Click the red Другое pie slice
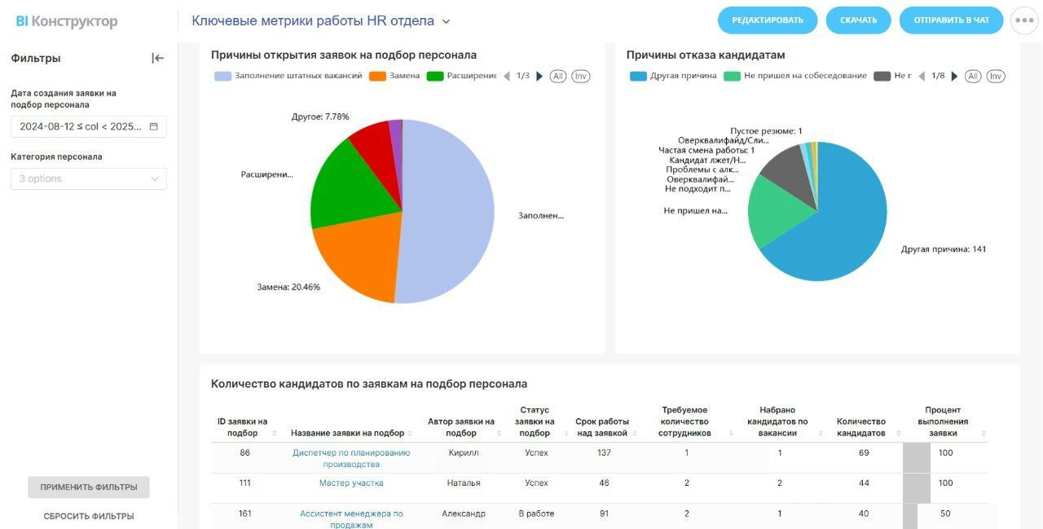The width and height of the screenshot is (1043, 529). (x=376, y=155)
